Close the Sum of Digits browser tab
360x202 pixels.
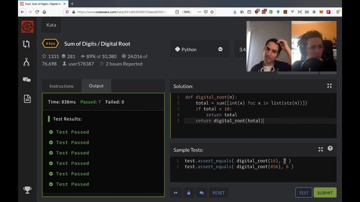65,4
